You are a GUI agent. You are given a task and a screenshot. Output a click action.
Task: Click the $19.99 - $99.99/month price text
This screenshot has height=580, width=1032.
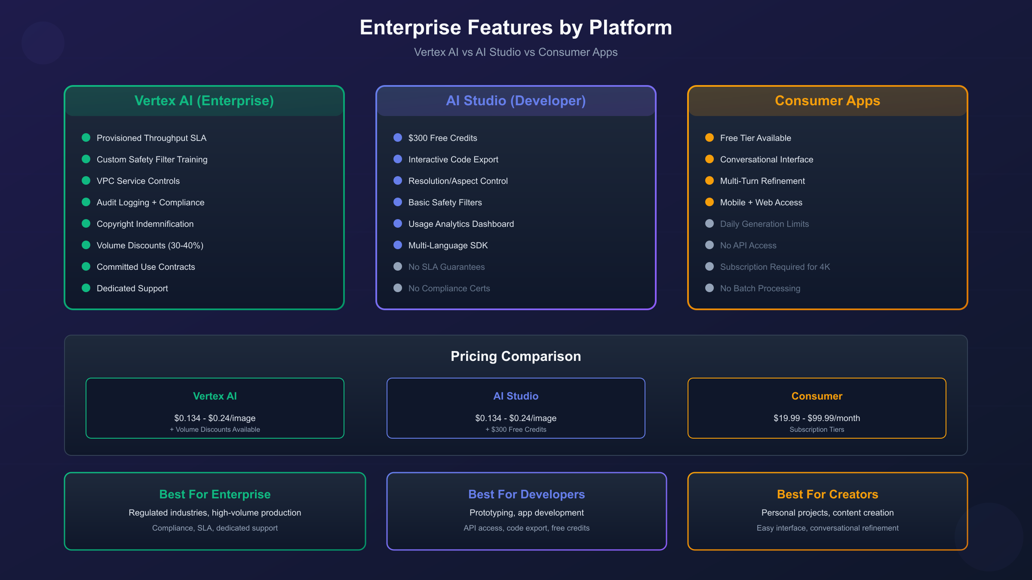[x=816, y=418]
